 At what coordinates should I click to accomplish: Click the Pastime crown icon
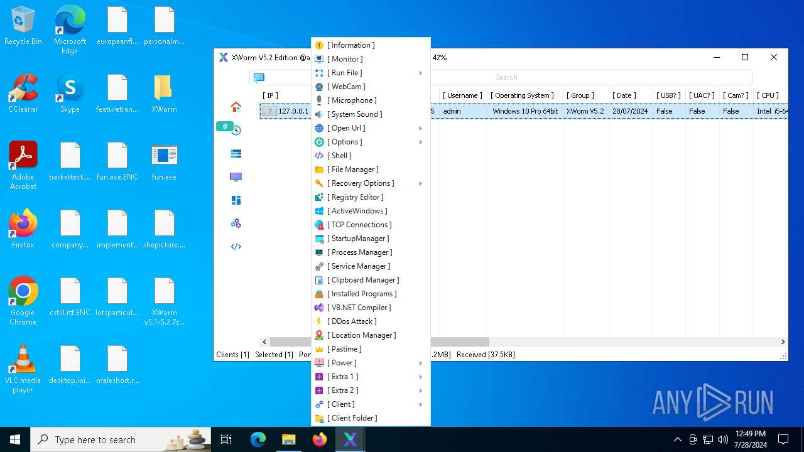(319, 349)
